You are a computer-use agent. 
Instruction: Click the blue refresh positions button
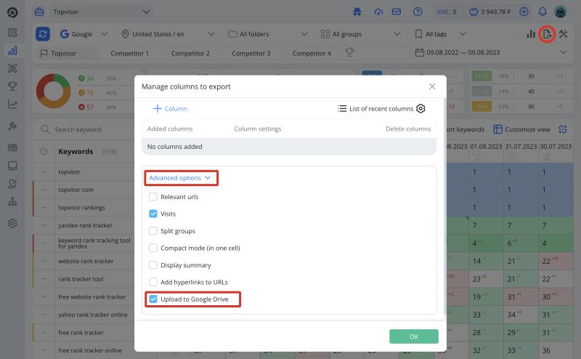[x=43, y=34]
